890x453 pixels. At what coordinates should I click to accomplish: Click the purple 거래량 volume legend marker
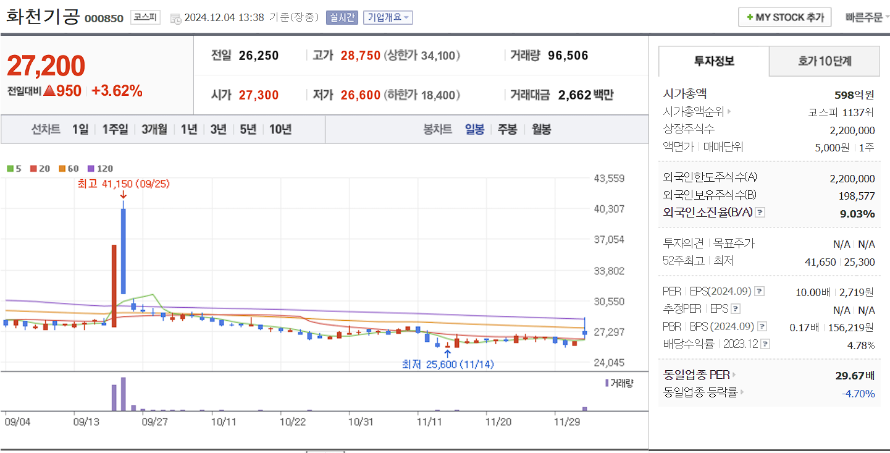coord(608,383)
